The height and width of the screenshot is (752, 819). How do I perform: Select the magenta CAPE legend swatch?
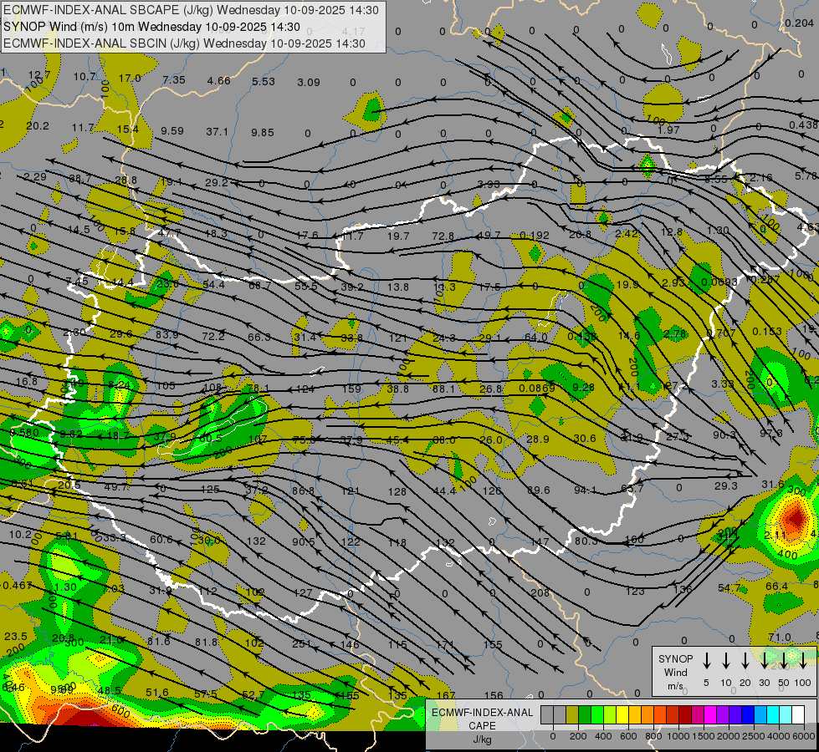(x=710, y=714)
